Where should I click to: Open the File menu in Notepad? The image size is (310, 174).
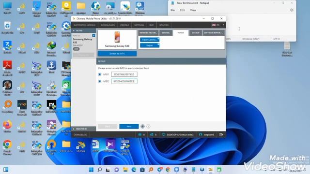pos(172,10)
